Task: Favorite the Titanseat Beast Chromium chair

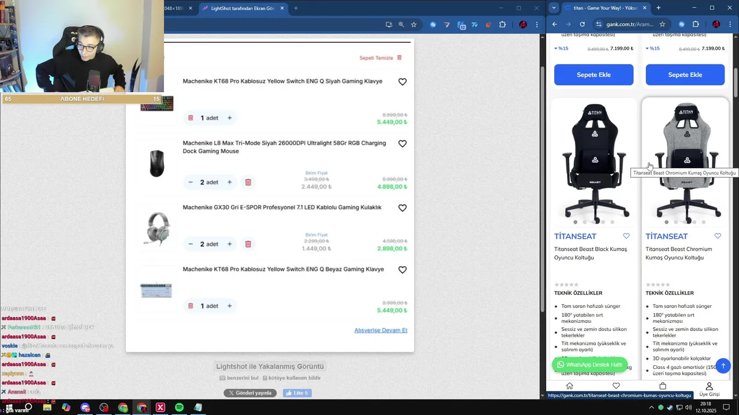Action: [x=718, y=236]
